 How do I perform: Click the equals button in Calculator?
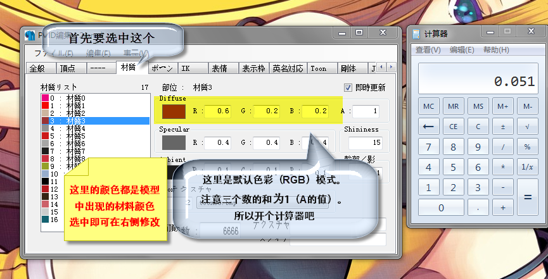528,197
